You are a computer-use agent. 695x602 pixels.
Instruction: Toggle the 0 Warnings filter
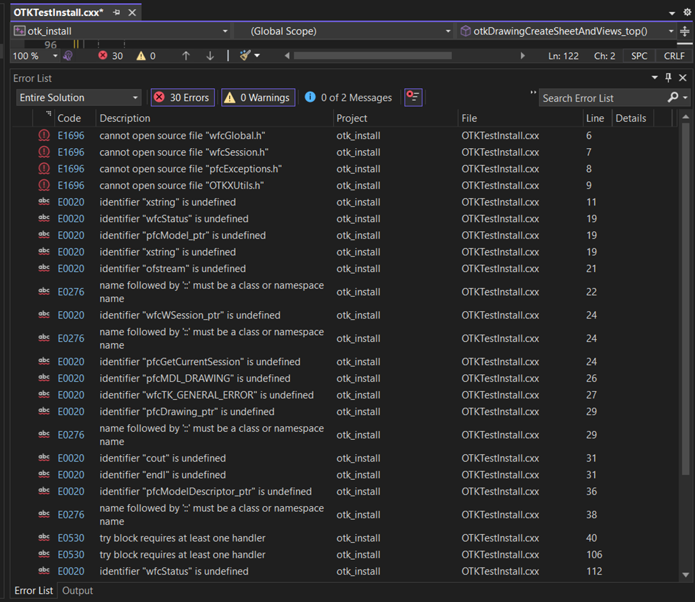point(258,97)
